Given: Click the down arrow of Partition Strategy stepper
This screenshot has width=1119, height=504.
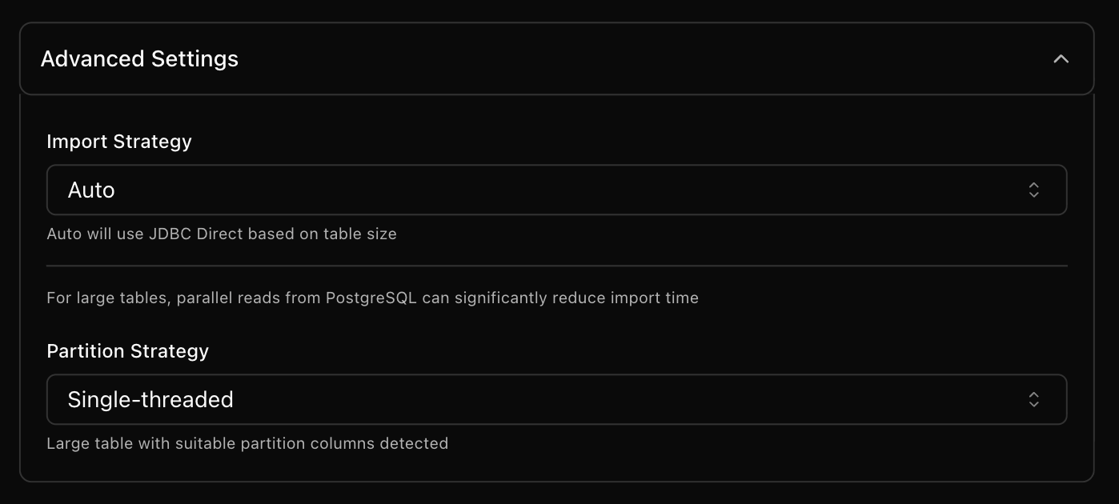Looking at the screenshot, I should (1034, 403).
